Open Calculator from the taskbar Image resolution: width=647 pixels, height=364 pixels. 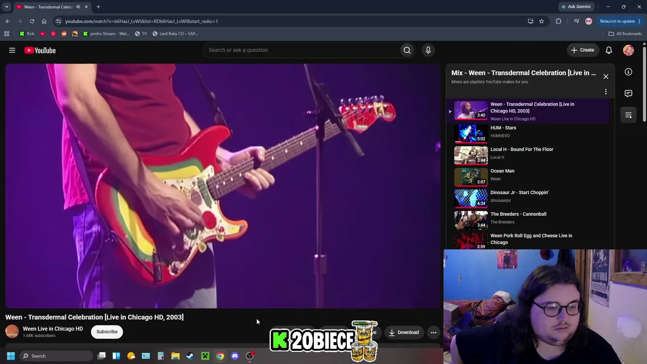[x=161, y=356]
